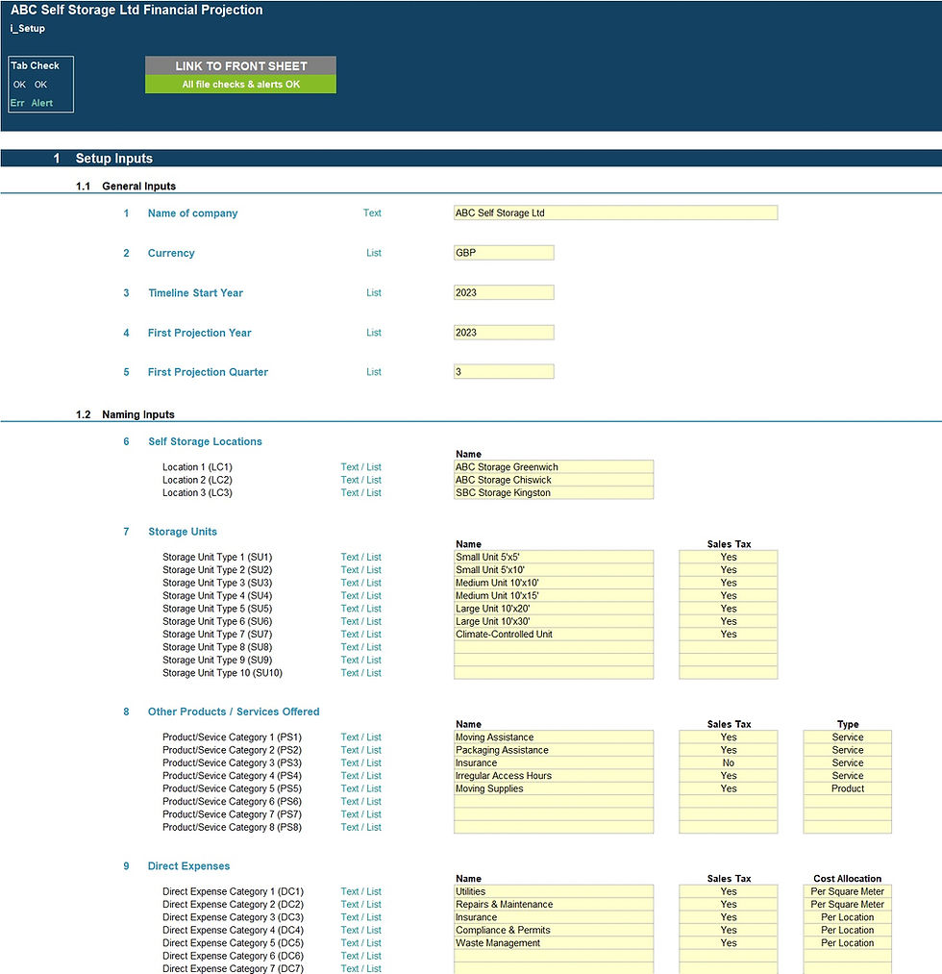Click the Waste Management name cell
942x974 pixels.
[554, 943]
